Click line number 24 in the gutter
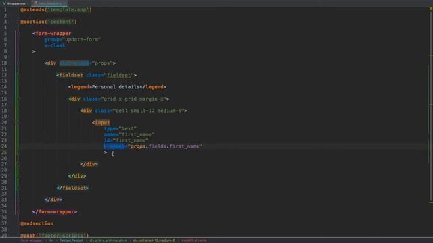 pyautogui.click(x=4, y=146)
